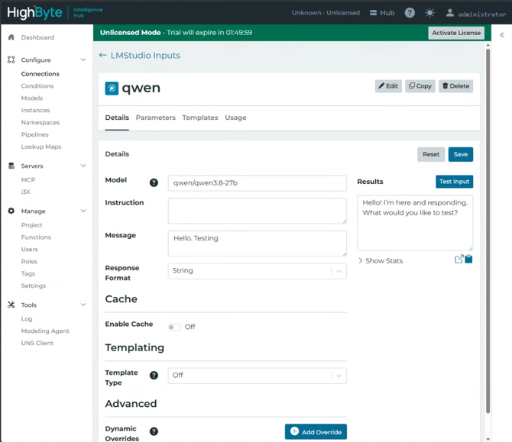Viewport: 512px width, 442px height.
Task: Click the Activate License button
Action: tap(456, 33)
